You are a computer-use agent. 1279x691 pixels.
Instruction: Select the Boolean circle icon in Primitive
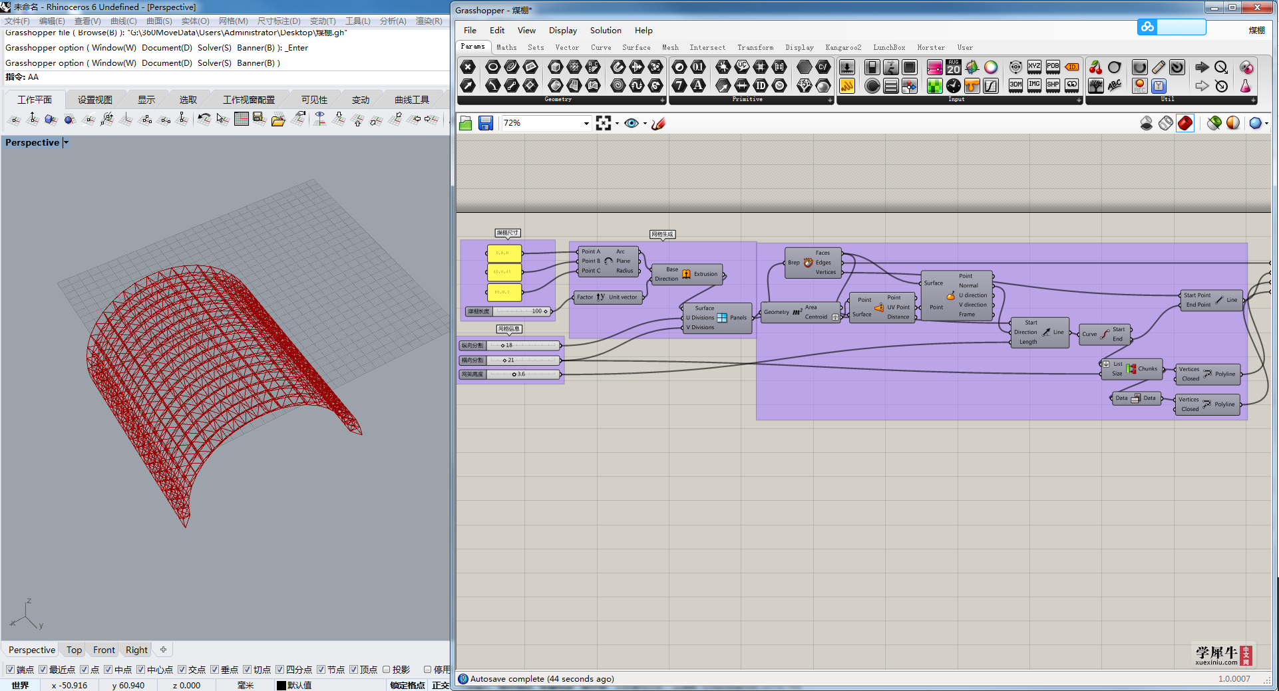tap(679, 67)
